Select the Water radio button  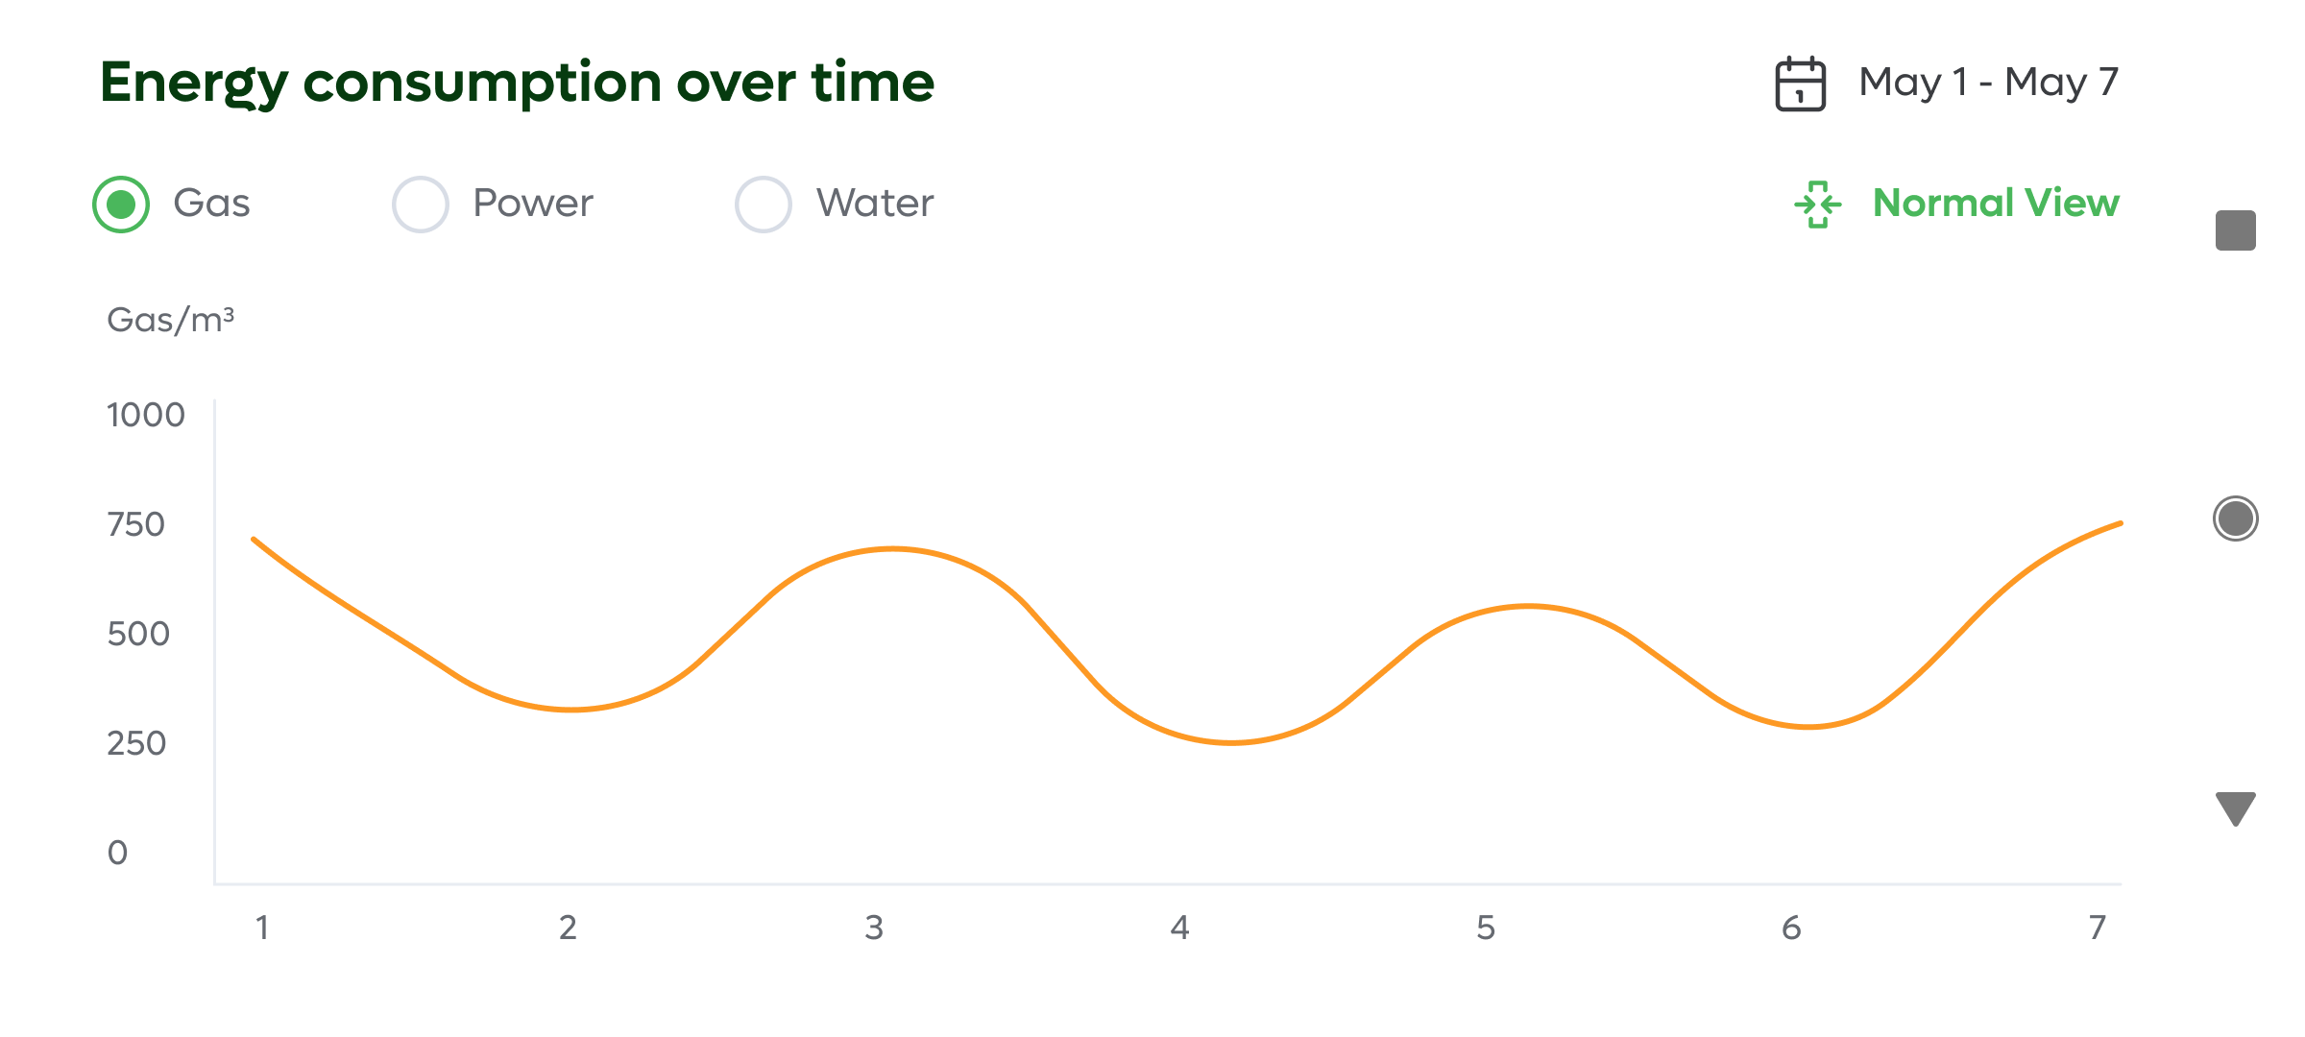pos(764,204)
